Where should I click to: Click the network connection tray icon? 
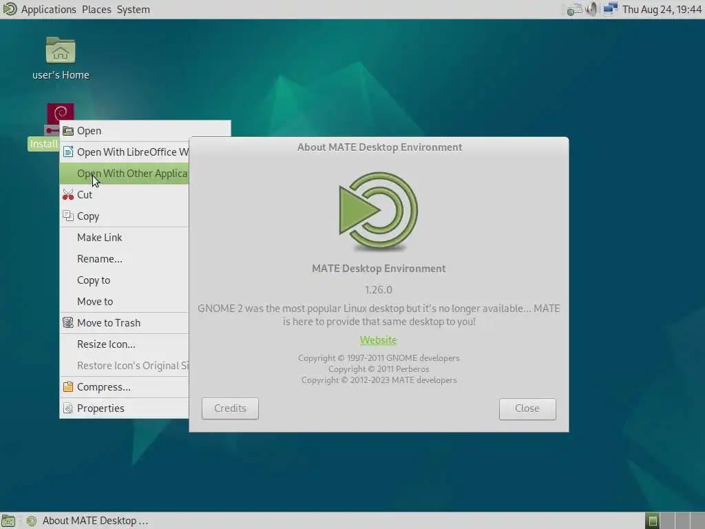point(610,10)
